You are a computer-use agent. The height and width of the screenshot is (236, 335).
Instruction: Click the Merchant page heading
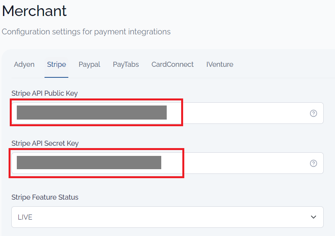tap(34, 11)
